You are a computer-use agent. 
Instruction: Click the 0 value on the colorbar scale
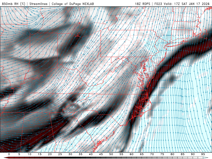tap(9, 154)
